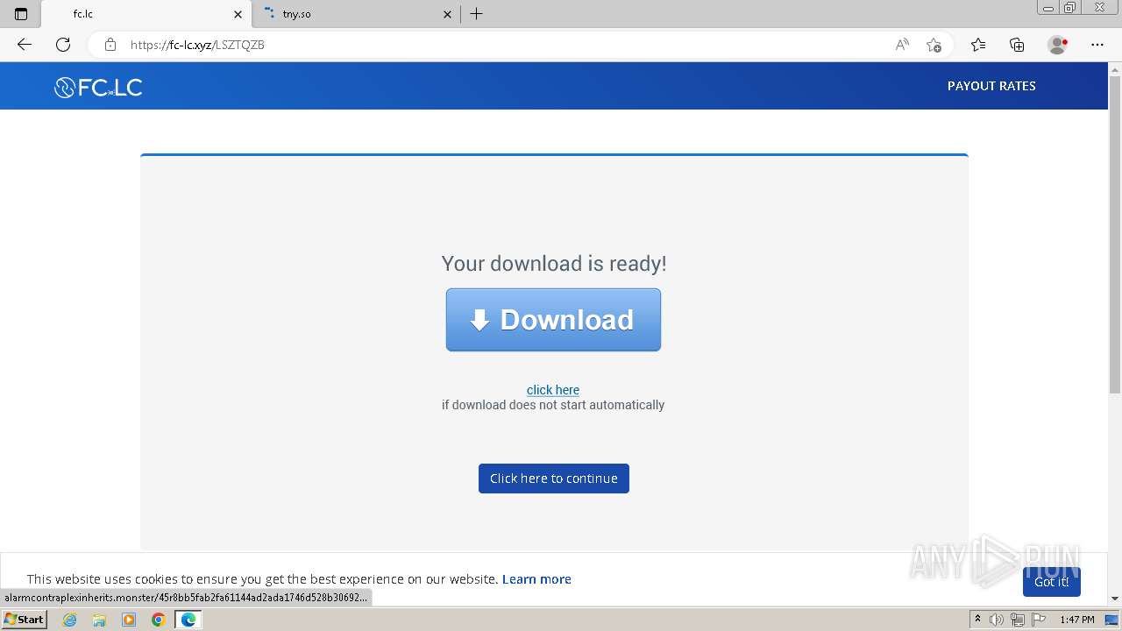Image resolution: width=1122 pixels, height=631 pixels.
Task: Click the FC.LC logo
Action: (98, 87)
